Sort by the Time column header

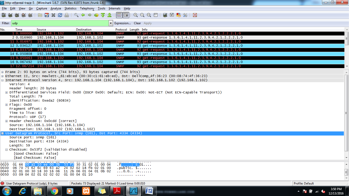click(19, 30)
